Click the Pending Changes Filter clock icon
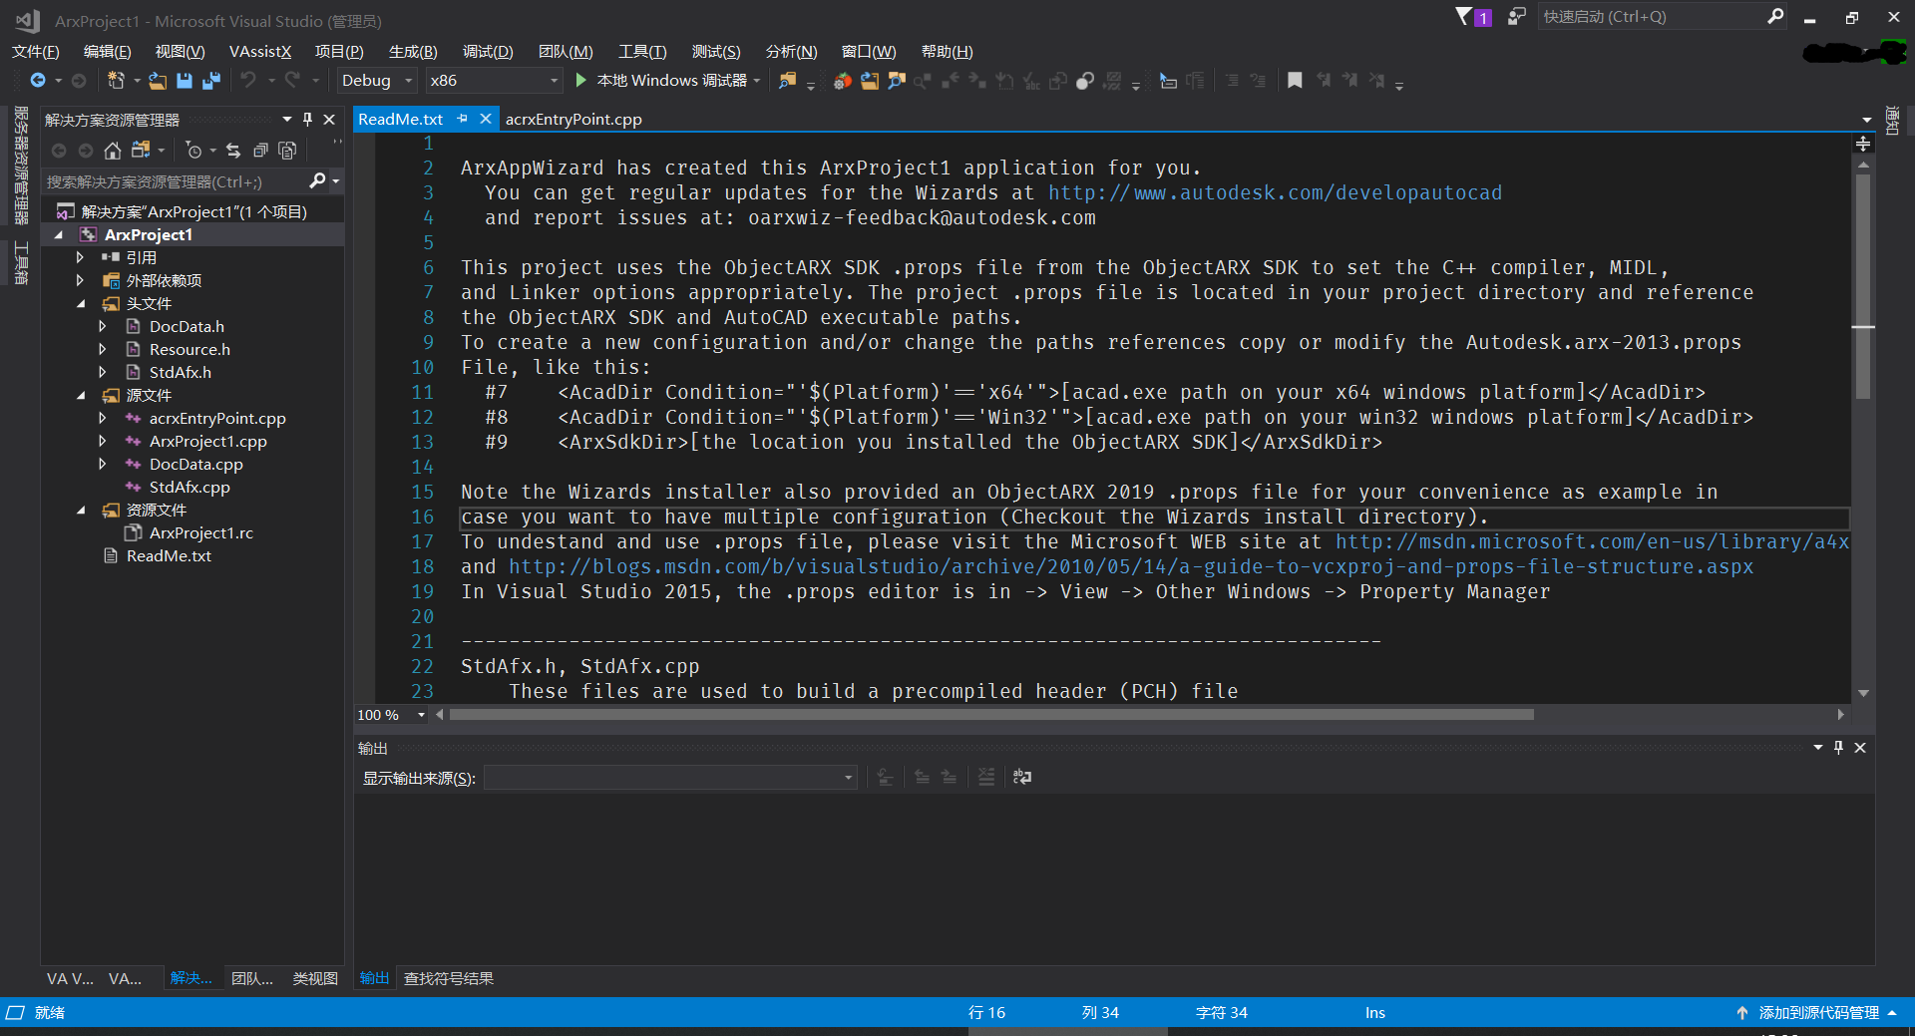This screenshot has height=1036, width=1915. pos(194,151)
